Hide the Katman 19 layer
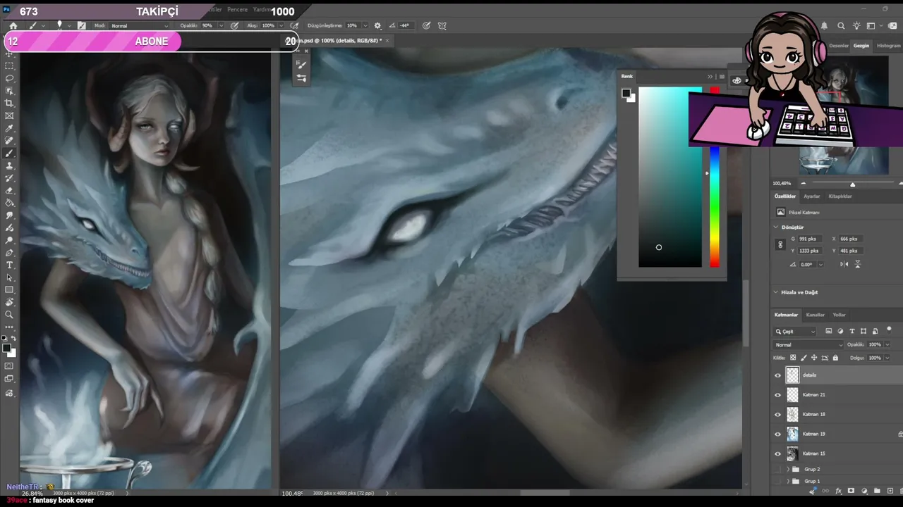903x507 pixels. tap(778, 434)
